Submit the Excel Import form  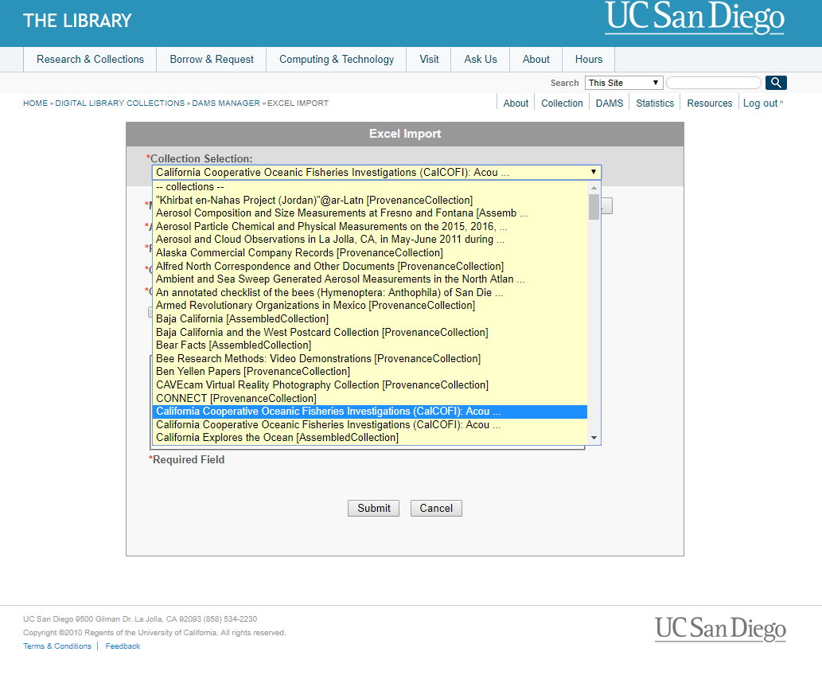pos(373,508)
